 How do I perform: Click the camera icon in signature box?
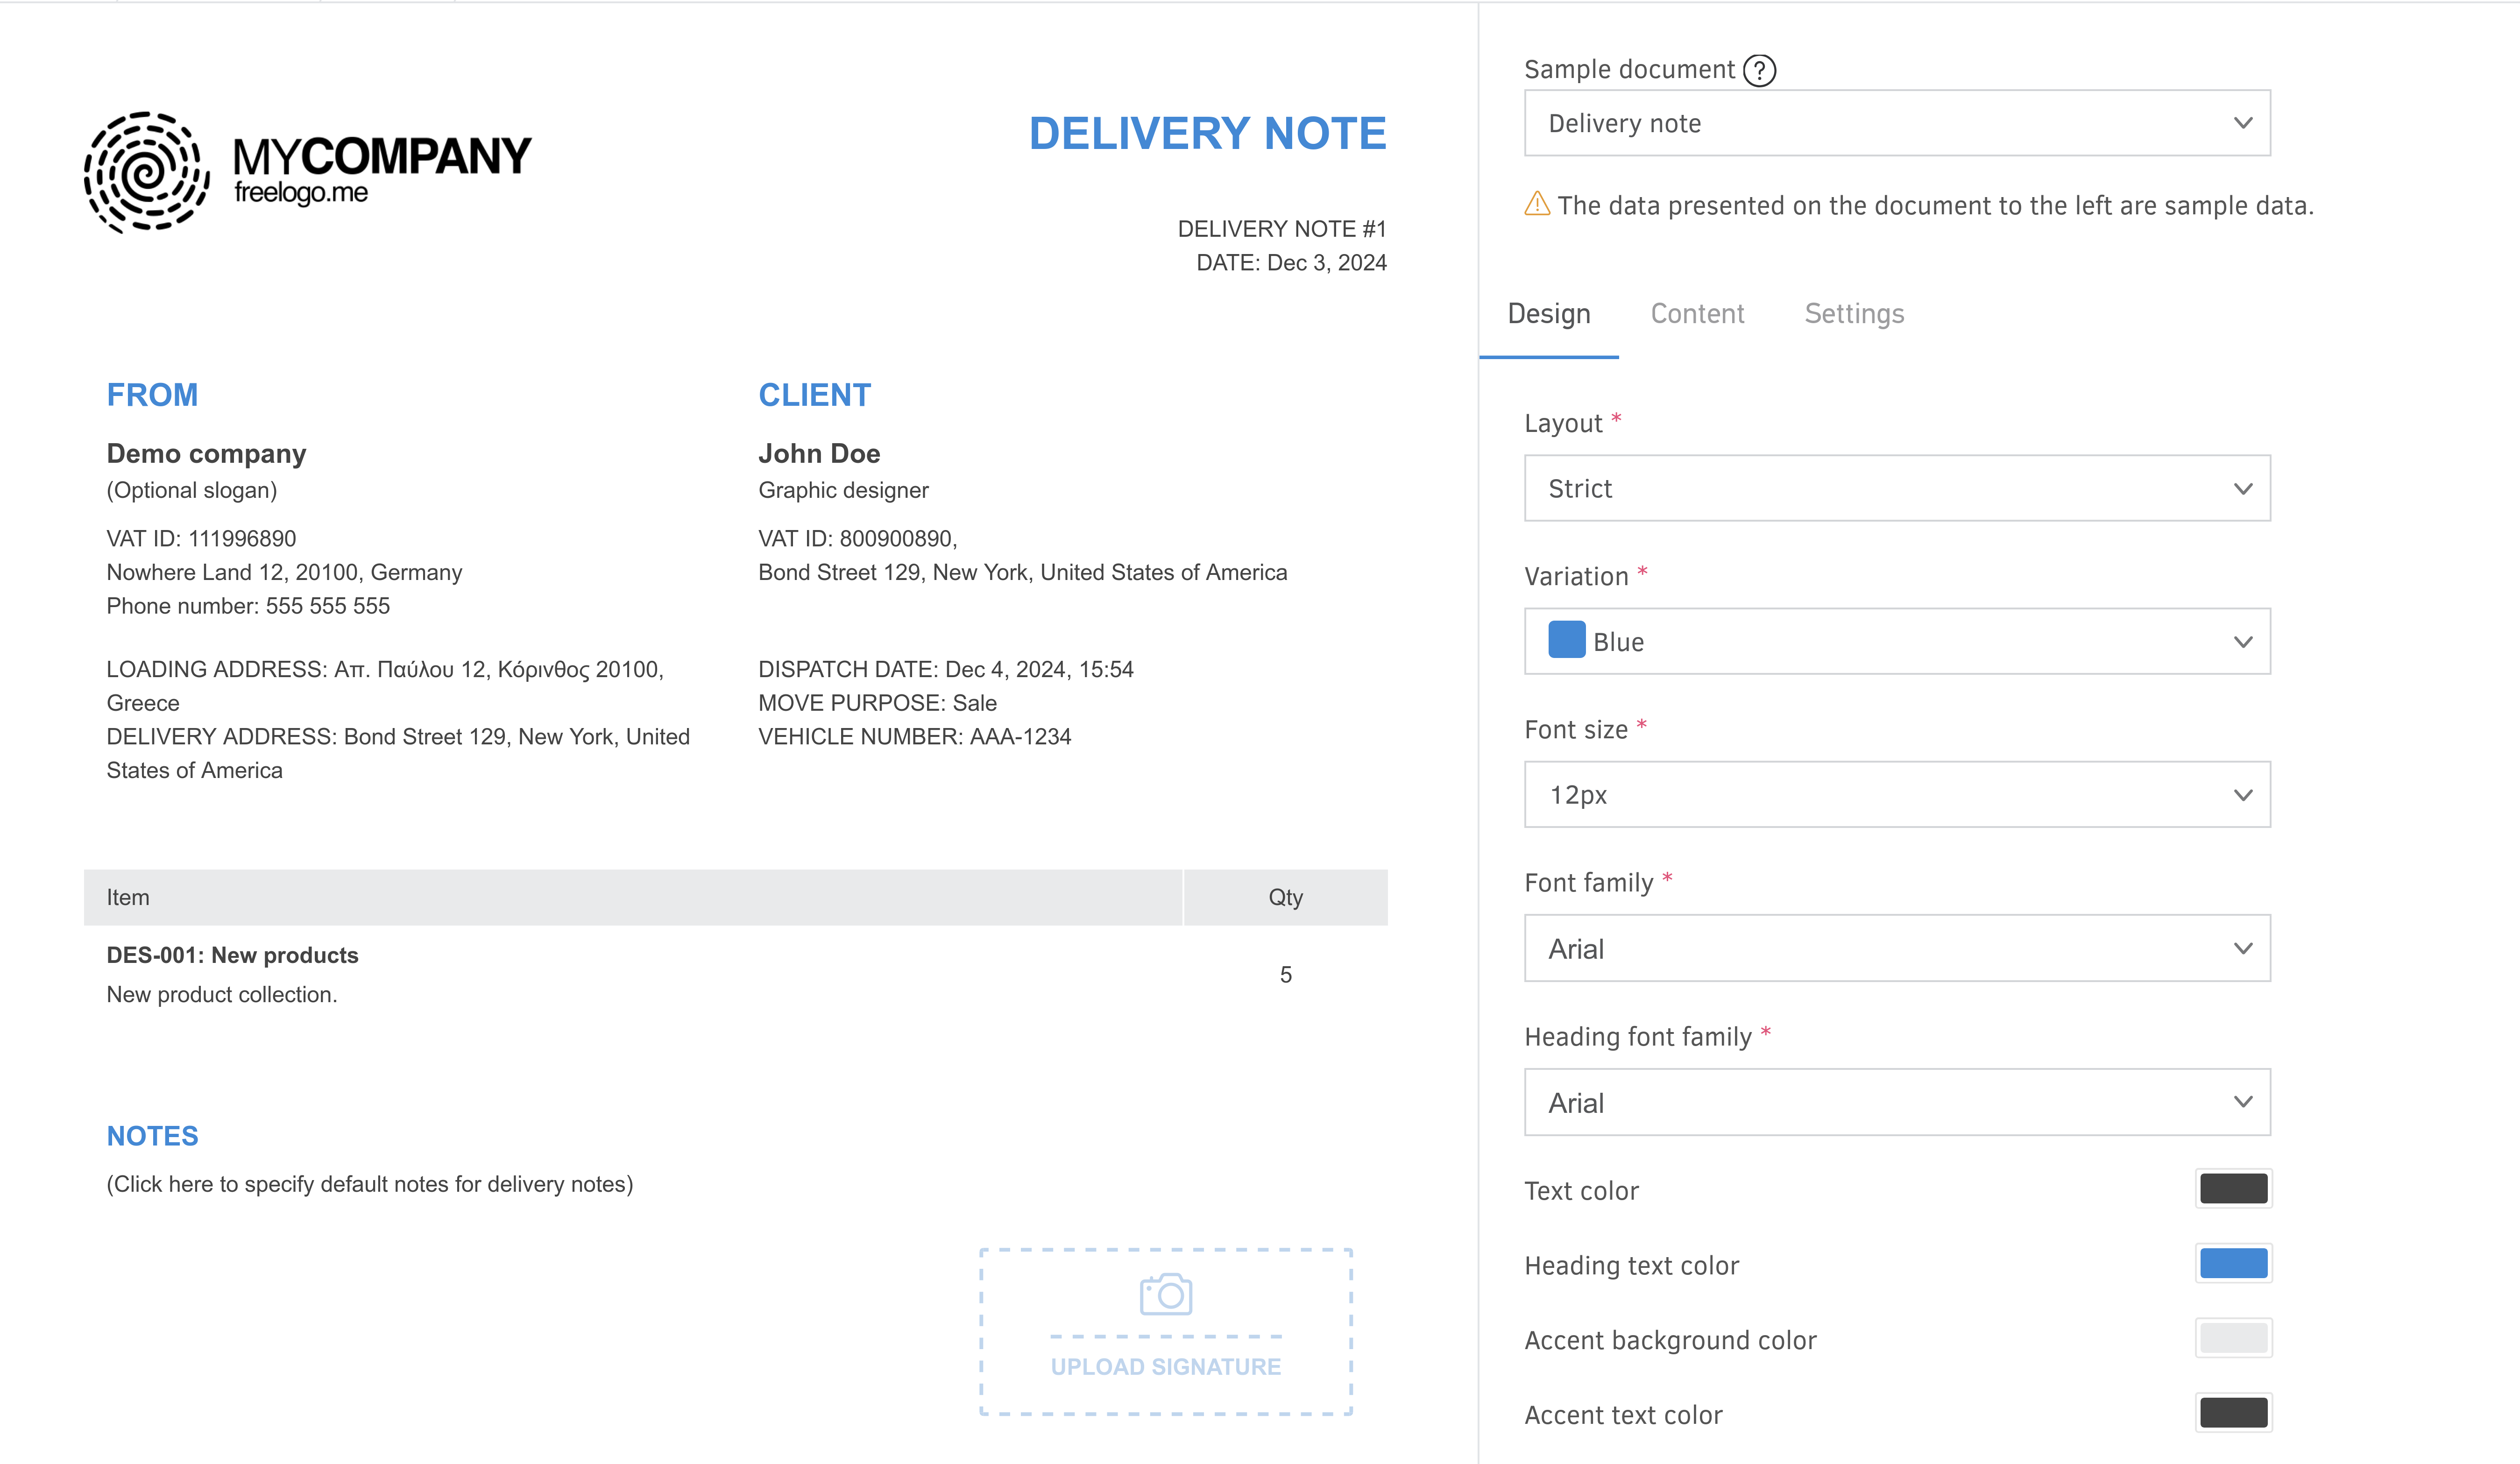pos(1165,1294)
